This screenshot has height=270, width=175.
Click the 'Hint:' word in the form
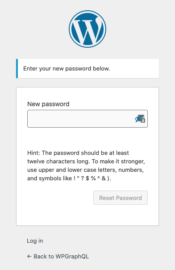pos(33,153)
